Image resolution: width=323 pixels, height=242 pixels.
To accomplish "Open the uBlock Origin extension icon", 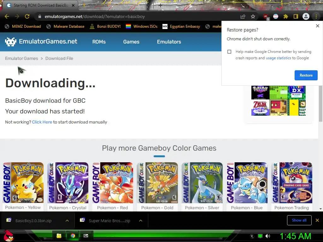I will [x=266, y=17].
